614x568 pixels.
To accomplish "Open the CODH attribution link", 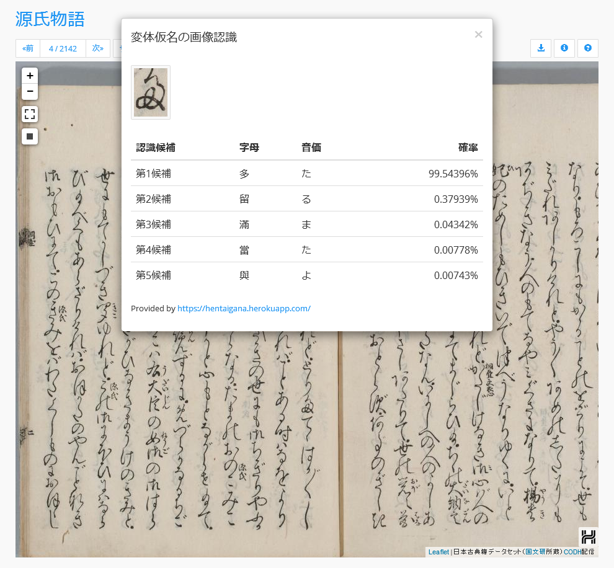I will pos(572,552).
